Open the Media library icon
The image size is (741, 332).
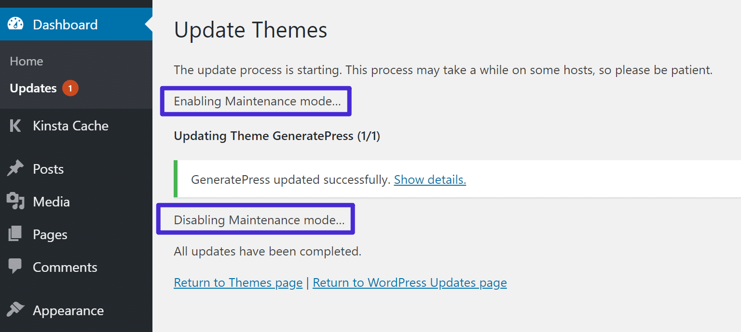(x=16, y=201)
